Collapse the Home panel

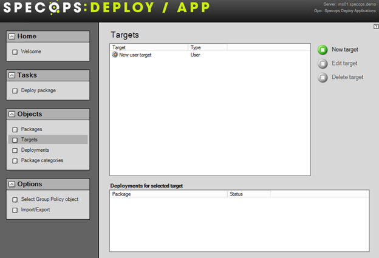point(12,36)
